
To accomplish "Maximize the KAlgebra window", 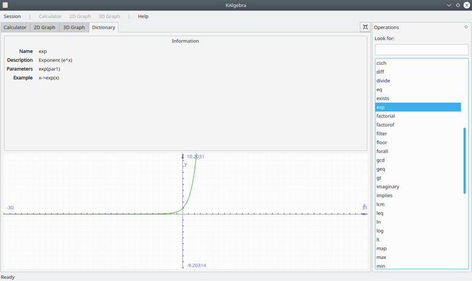I will pos(458,5).
